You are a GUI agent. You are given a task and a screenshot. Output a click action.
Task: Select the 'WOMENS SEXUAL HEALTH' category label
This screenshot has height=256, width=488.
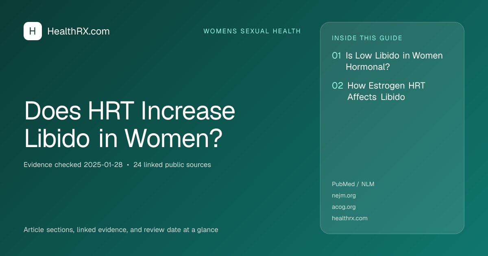(252, 31)
